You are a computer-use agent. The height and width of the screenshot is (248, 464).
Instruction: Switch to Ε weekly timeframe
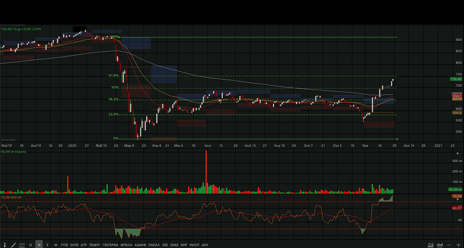pos(47,245)
